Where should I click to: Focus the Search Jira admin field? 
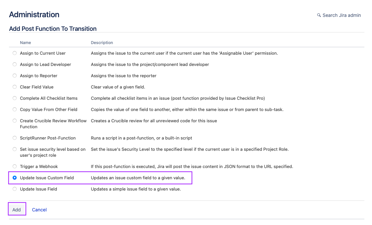[341, 15]
